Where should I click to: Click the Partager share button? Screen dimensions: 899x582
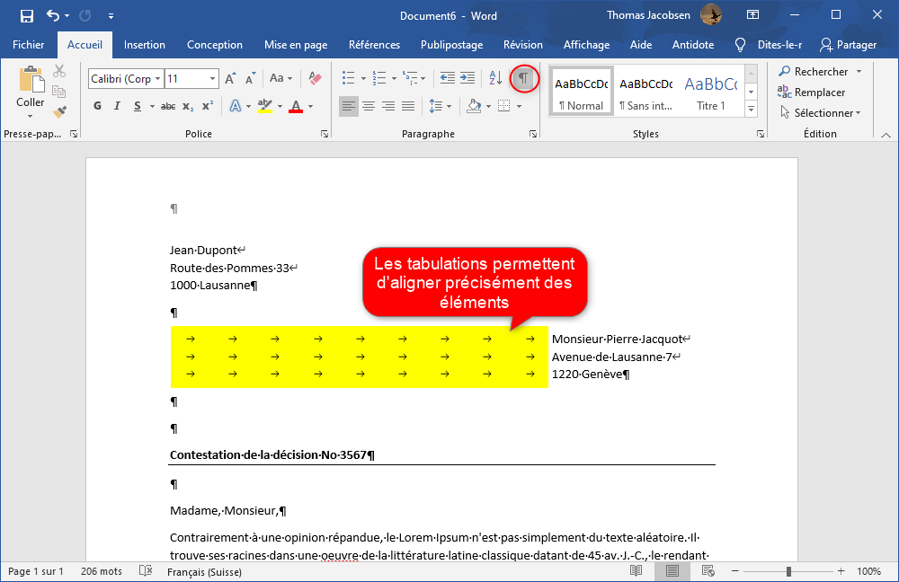pos(849,45)
